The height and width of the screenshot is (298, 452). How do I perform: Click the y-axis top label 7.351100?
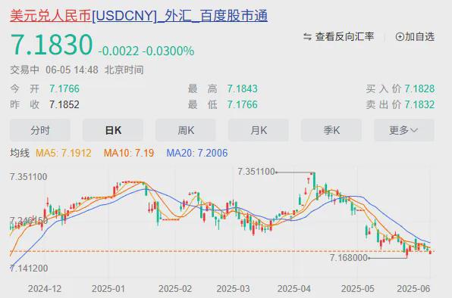click(29, 177)
